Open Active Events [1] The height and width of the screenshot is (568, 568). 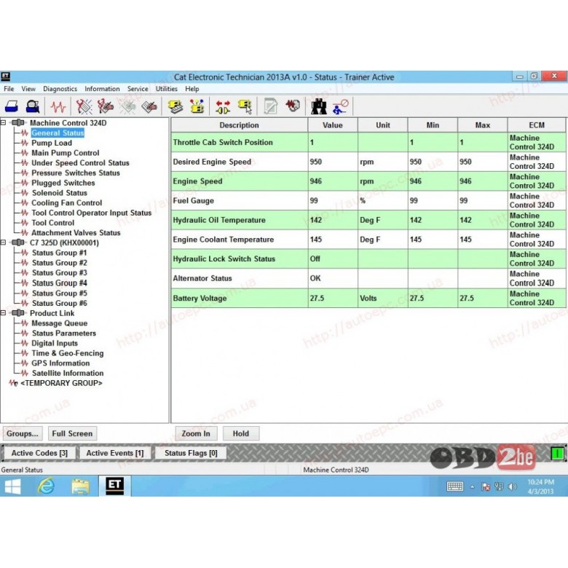coord(114,453)
